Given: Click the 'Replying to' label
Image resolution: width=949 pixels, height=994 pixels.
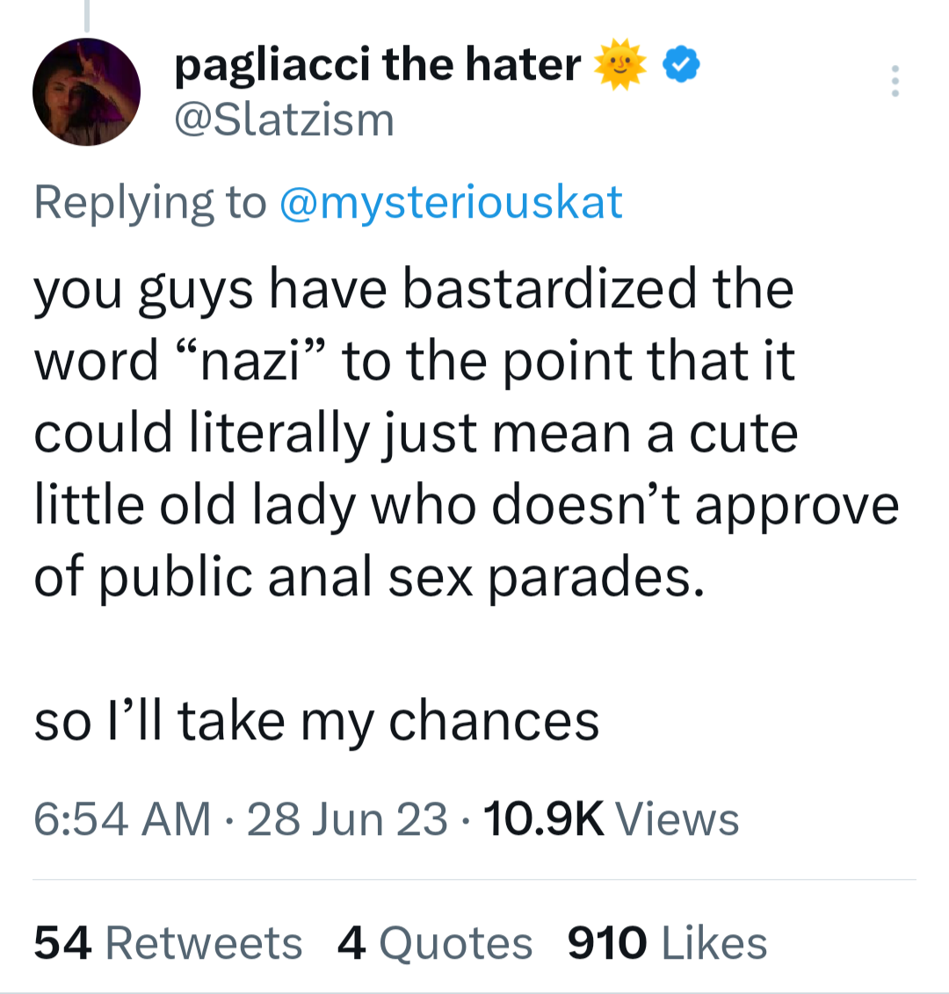Looking at the screenshot, I should click(x=149, y=202).
